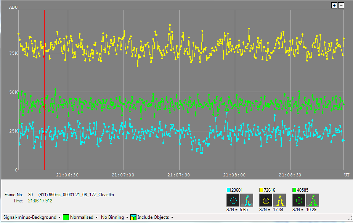Toggle the yellow 72616 color checkbox
353x223 pixels.
[261, 190]
